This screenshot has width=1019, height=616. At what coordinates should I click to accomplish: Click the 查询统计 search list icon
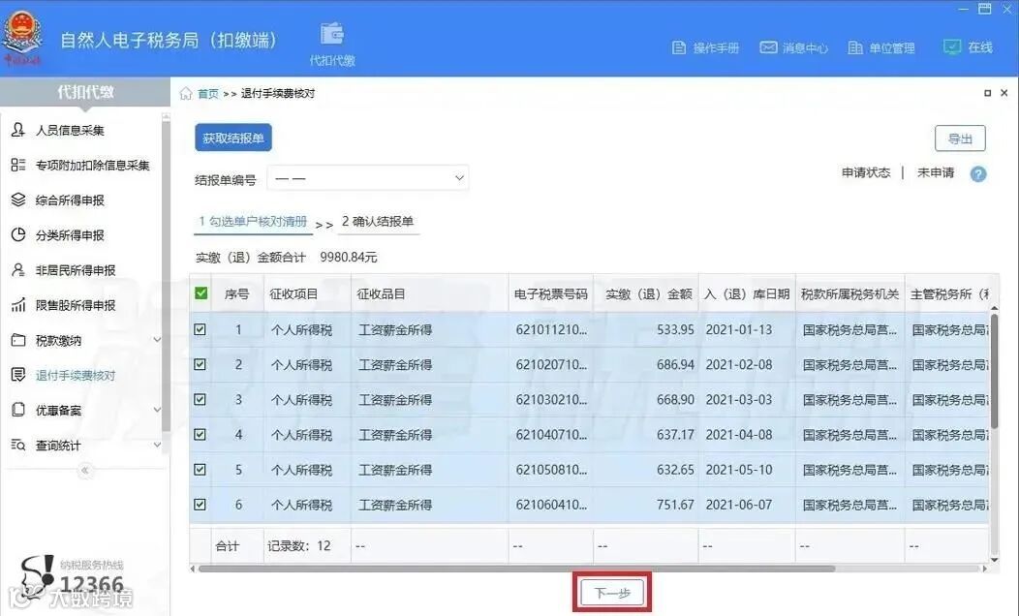pos(18,446)
